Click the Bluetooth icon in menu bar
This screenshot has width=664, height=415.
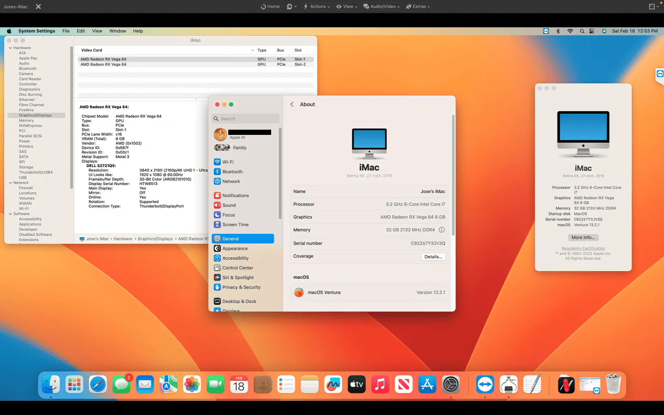558,31
